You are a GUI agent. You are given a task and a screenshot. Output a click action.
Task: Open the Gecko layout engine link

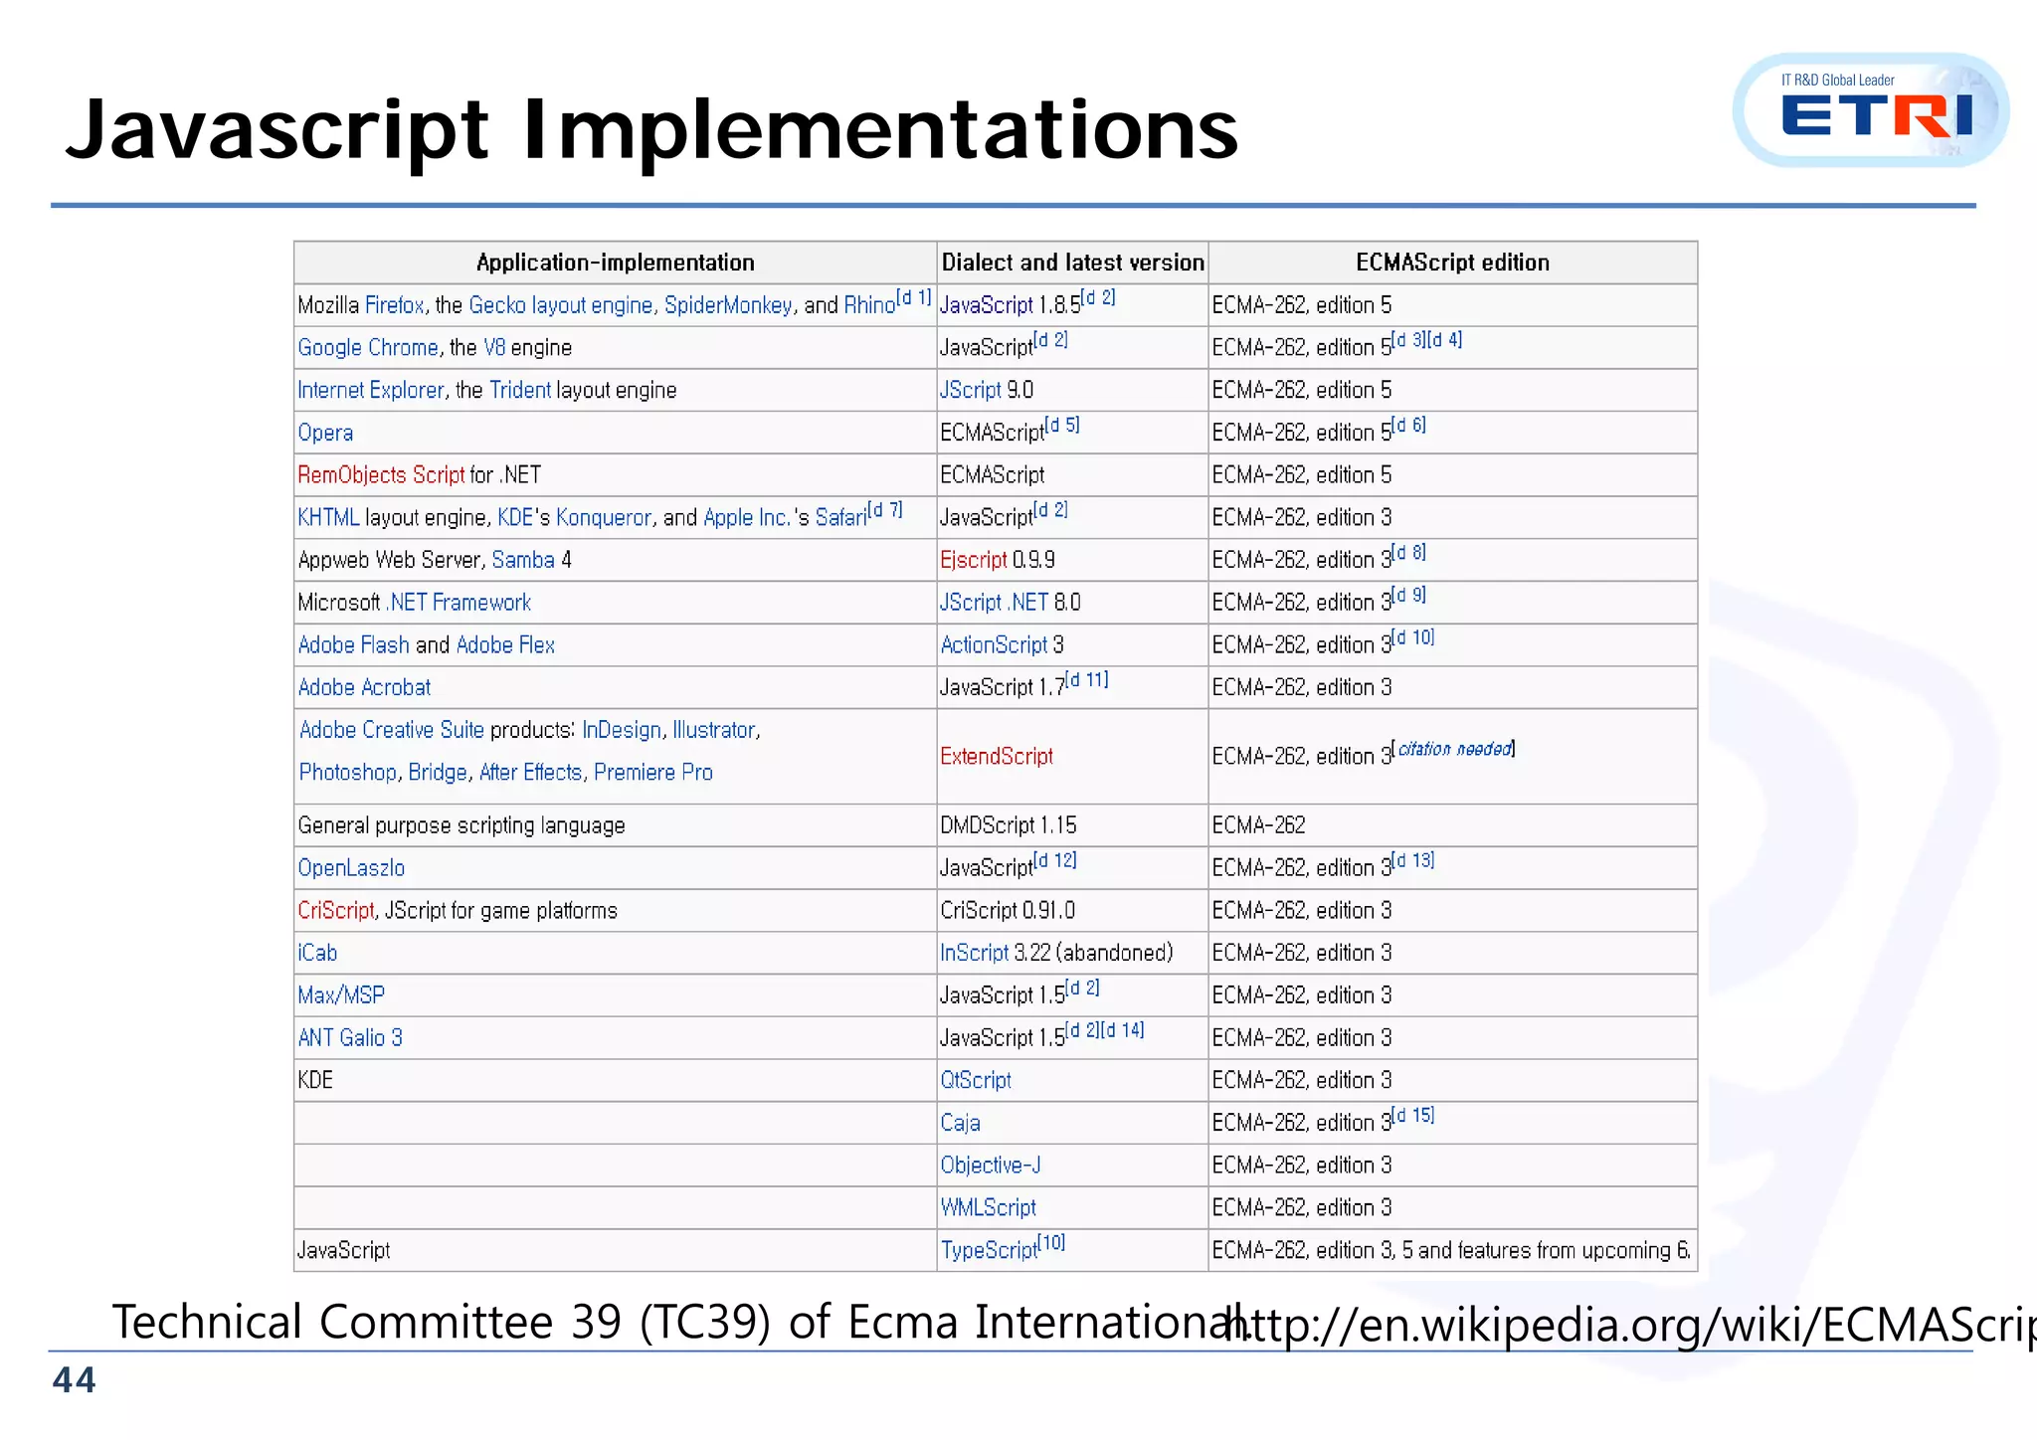tap(561, 305)
